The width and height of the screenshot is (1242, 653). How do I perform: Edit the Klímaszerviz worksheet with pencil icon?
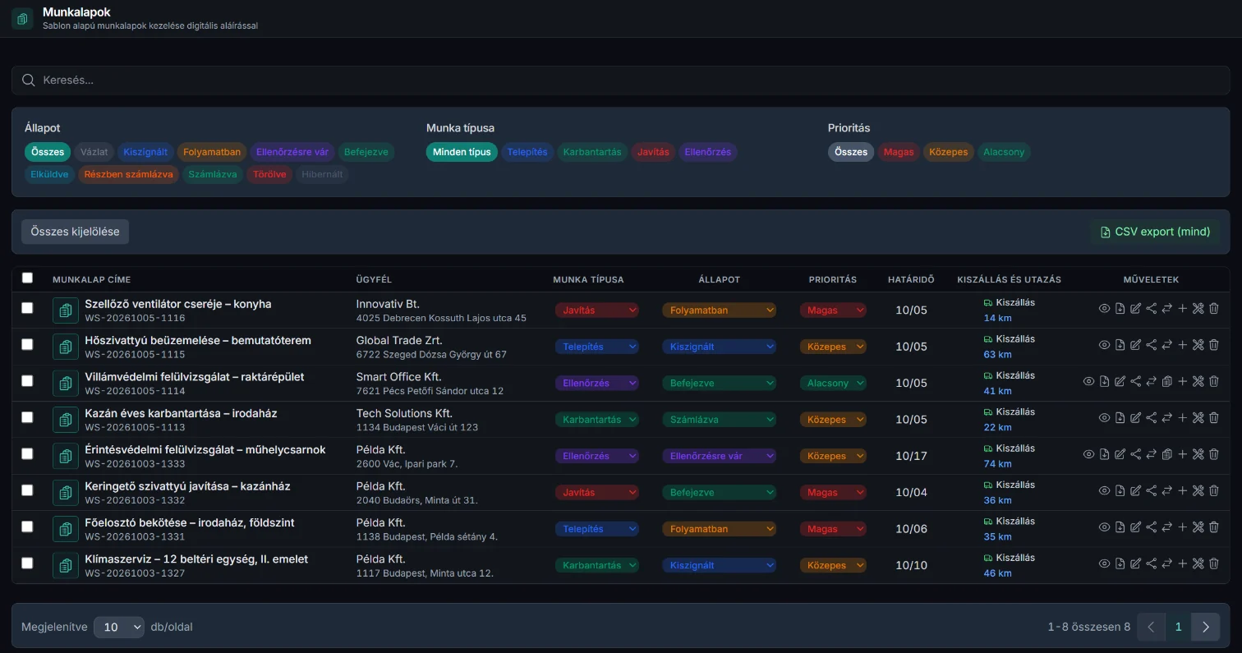pyautogui.click(x=1135, y=563)
